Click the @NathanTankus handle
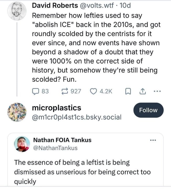The height and width of the screenshot is (189, 171). 55,148
